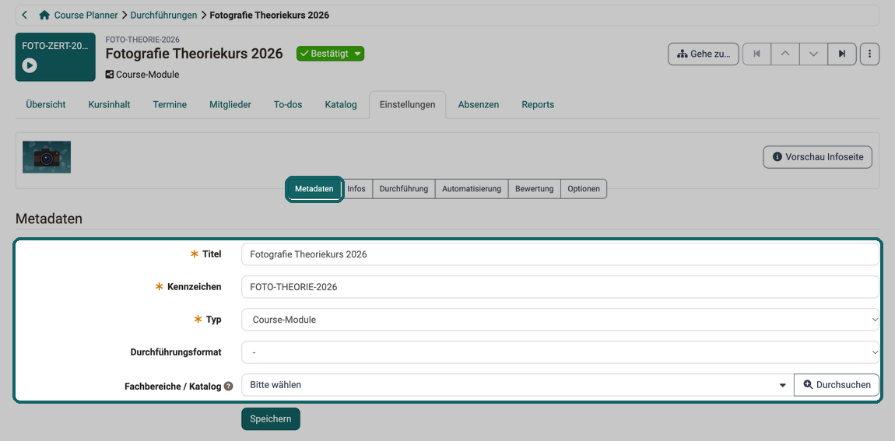Select the Einstellungen tab
The width and height of the screenshot is (895, 441).
point(408,105)
